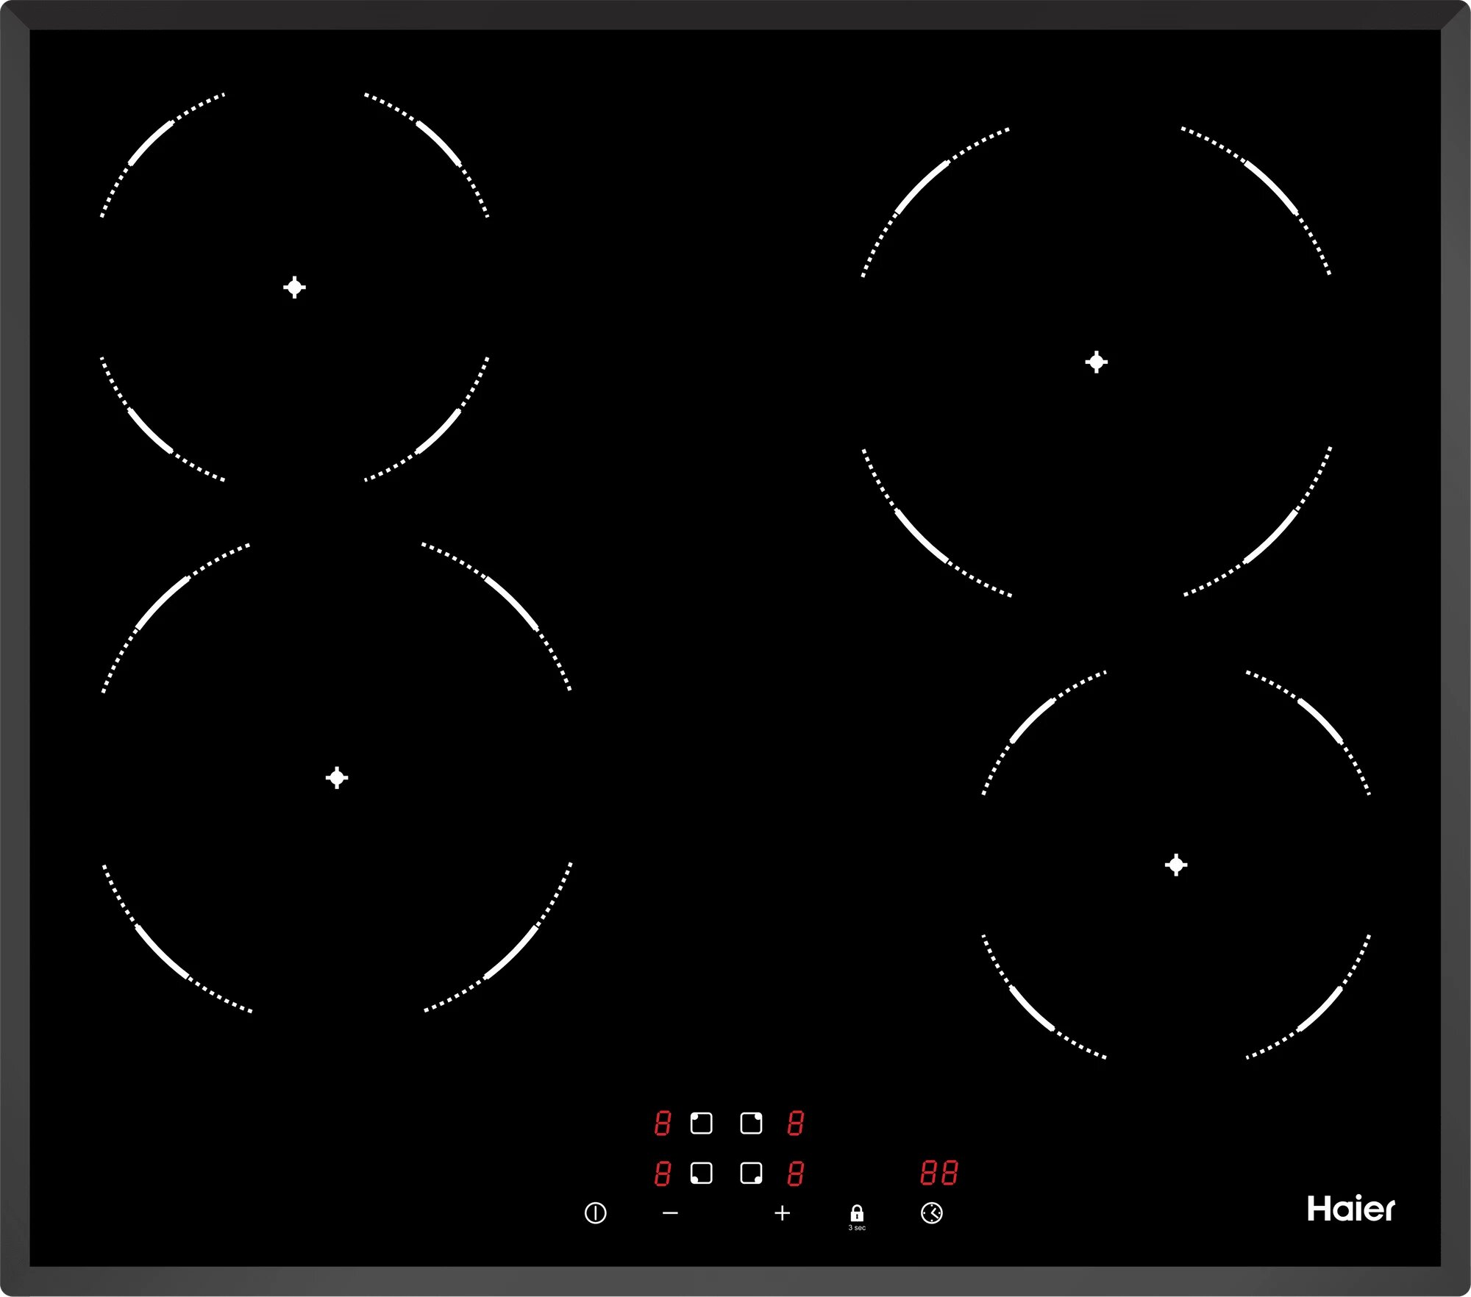Select the front-right burner zone selector
Viewport: 1471px width, 1297px height.
751,1173
